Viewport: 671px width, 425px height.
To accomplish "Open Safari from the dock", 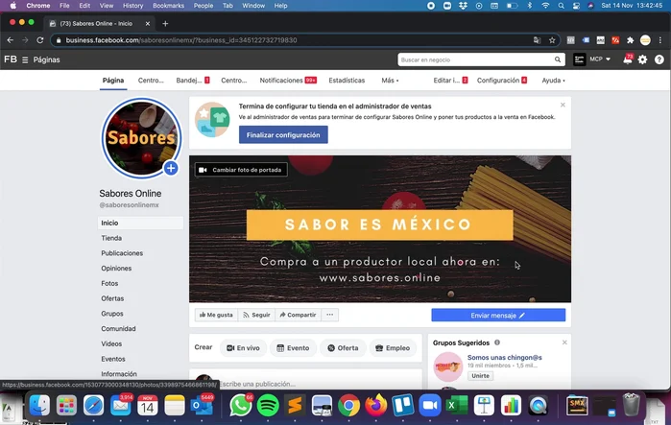I will [93, 405].
